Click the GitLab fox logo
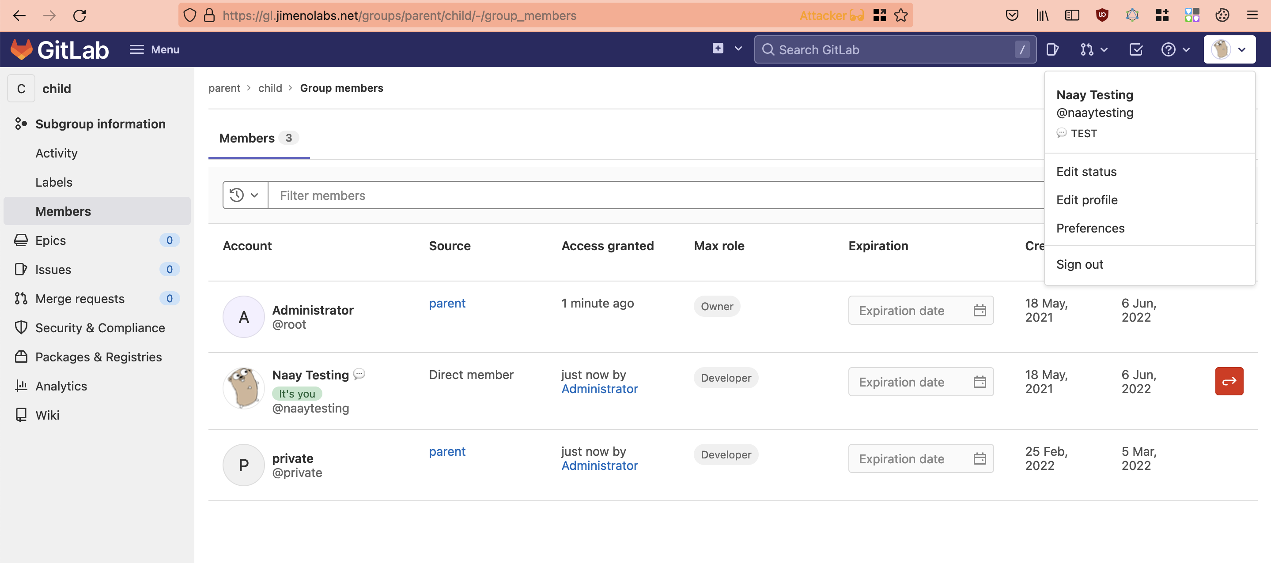This screenshot has height=563, width=1271. click(21, 49)
